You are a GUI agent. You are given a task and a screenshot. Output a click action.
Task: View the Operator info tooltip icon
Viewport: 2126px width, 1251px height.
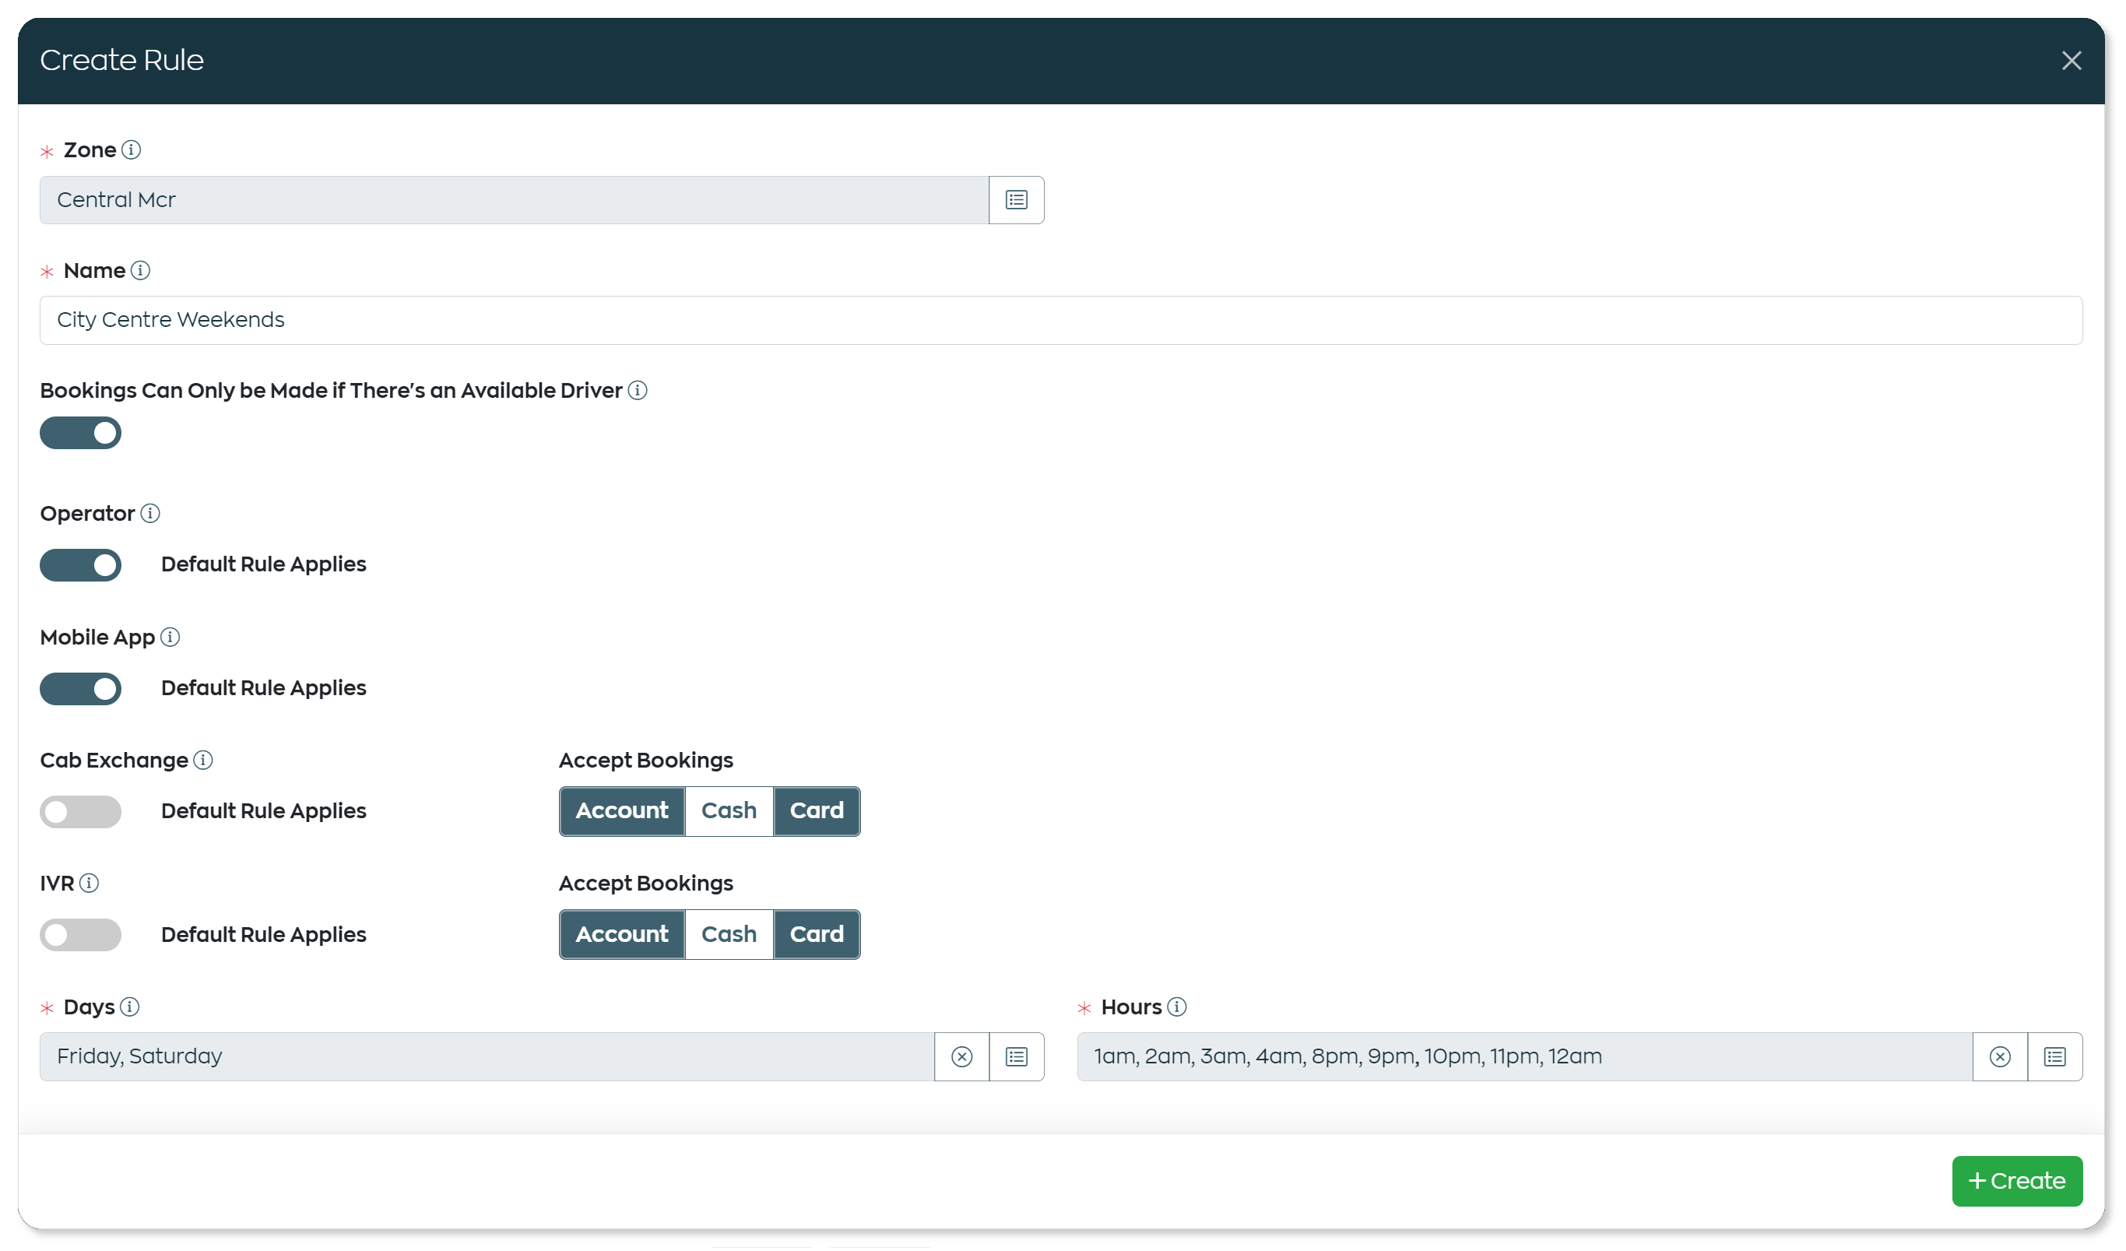tap(151, 514)
